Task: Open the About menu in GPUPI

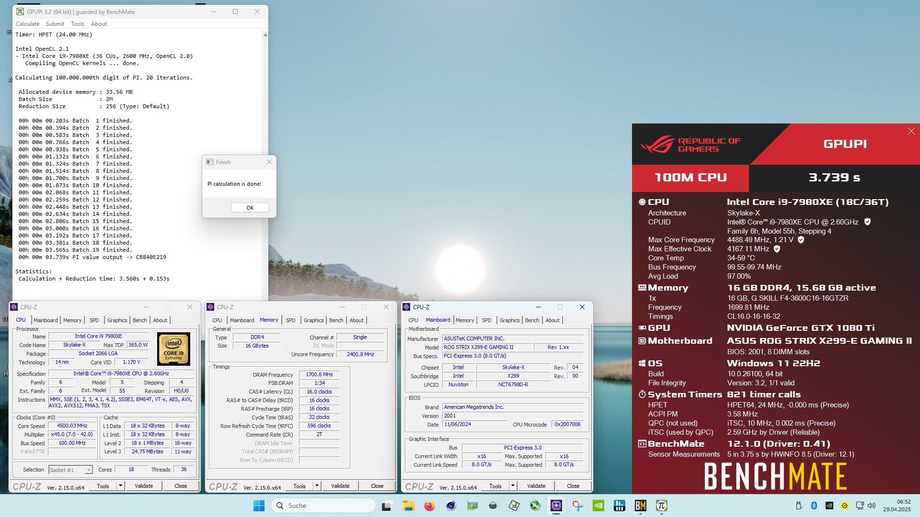Action: tap(99, 24)
